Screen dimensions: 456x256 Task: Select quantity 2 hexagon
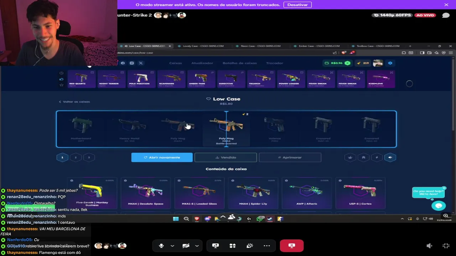76,157
